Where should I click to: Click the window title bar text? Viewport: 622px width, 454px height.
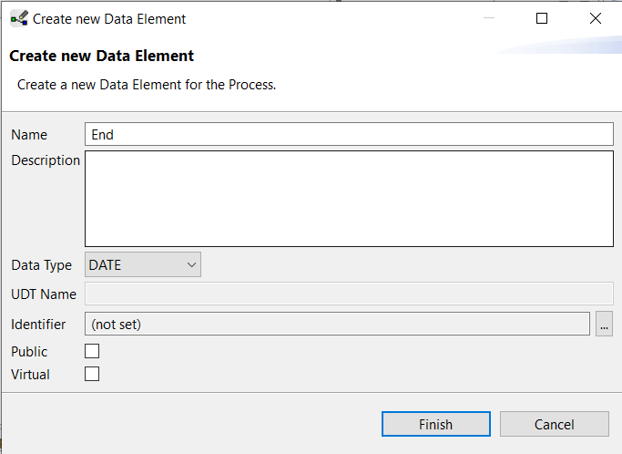pyautogui.click(x=109, y=18)
